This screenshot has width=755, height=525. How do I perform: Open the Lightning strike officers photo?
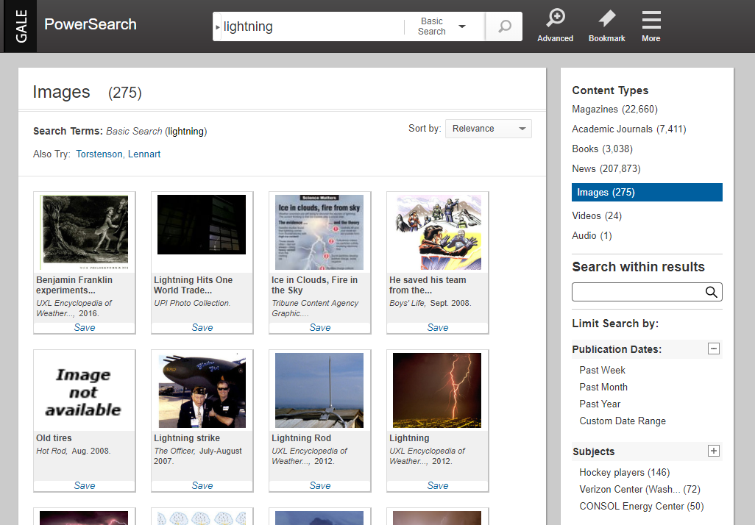pos(202,390)
